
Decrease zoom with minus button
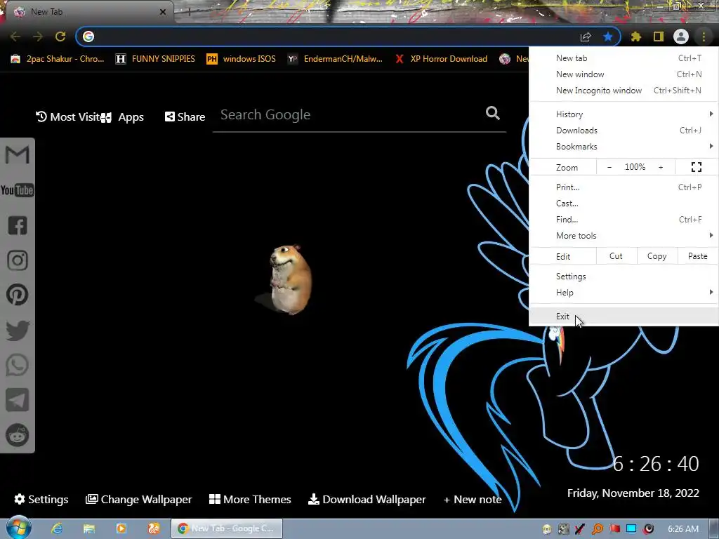[609, 167]
